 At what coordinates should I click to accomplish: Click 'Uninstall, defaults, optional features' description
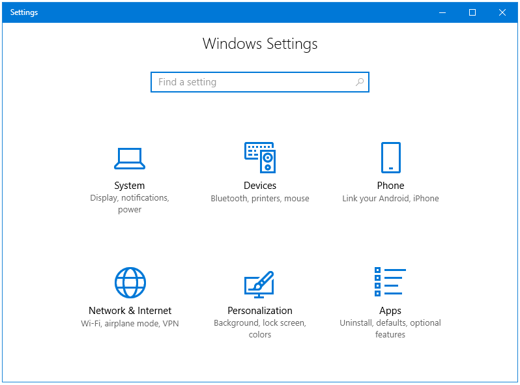point(390,328)
